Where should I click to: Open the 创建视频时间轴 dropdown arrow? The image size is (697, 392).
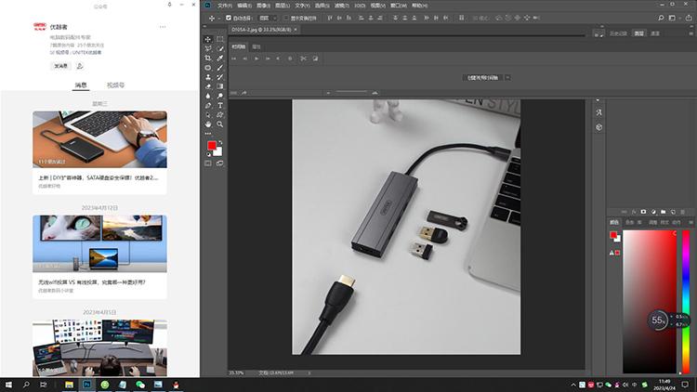(x=510, y=78)
